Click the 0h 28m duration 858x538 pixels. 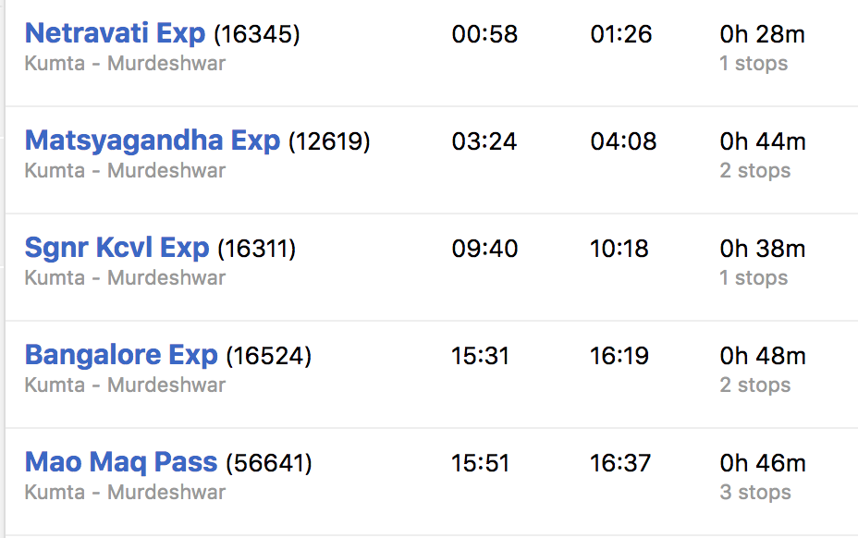[x=762, y=35]
